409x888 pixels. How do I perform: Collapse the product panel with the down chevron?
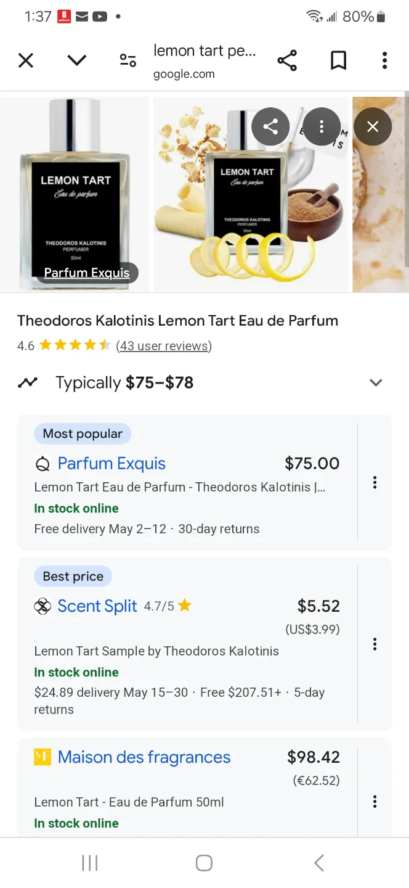point(76,60)
